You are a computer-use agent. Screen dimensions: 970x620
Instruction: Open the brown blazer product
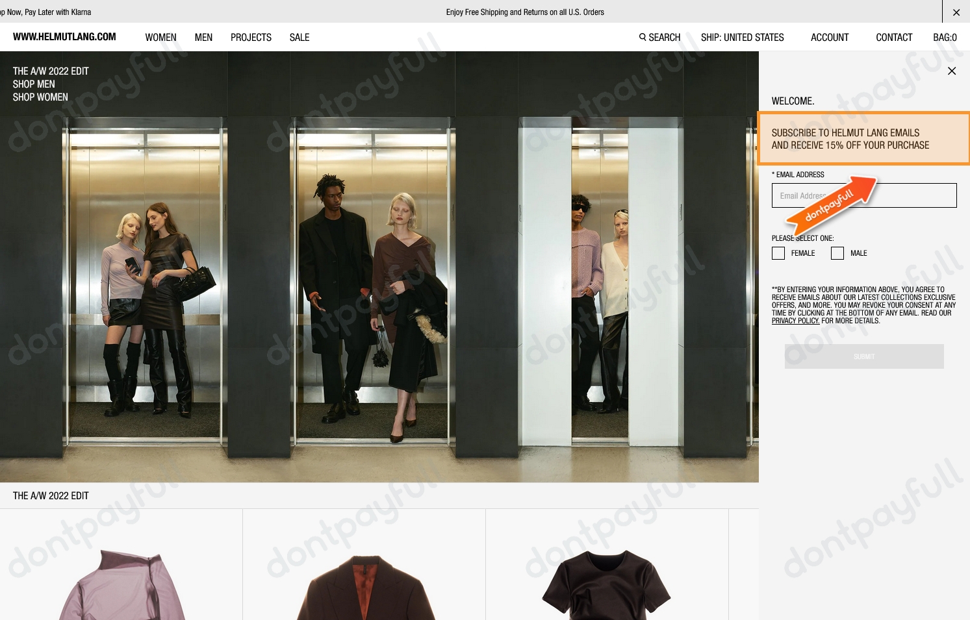tap(364, 565)
